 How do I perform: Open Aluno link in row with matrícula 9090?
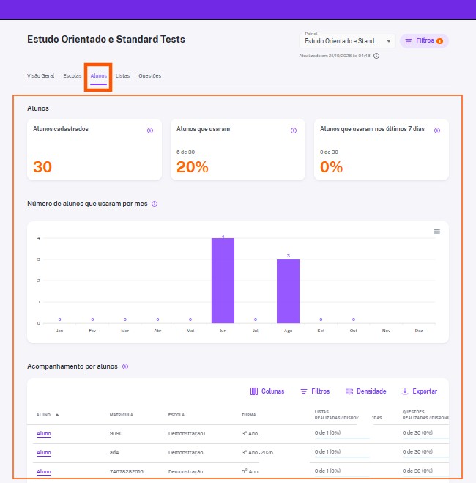pos(43,433)
